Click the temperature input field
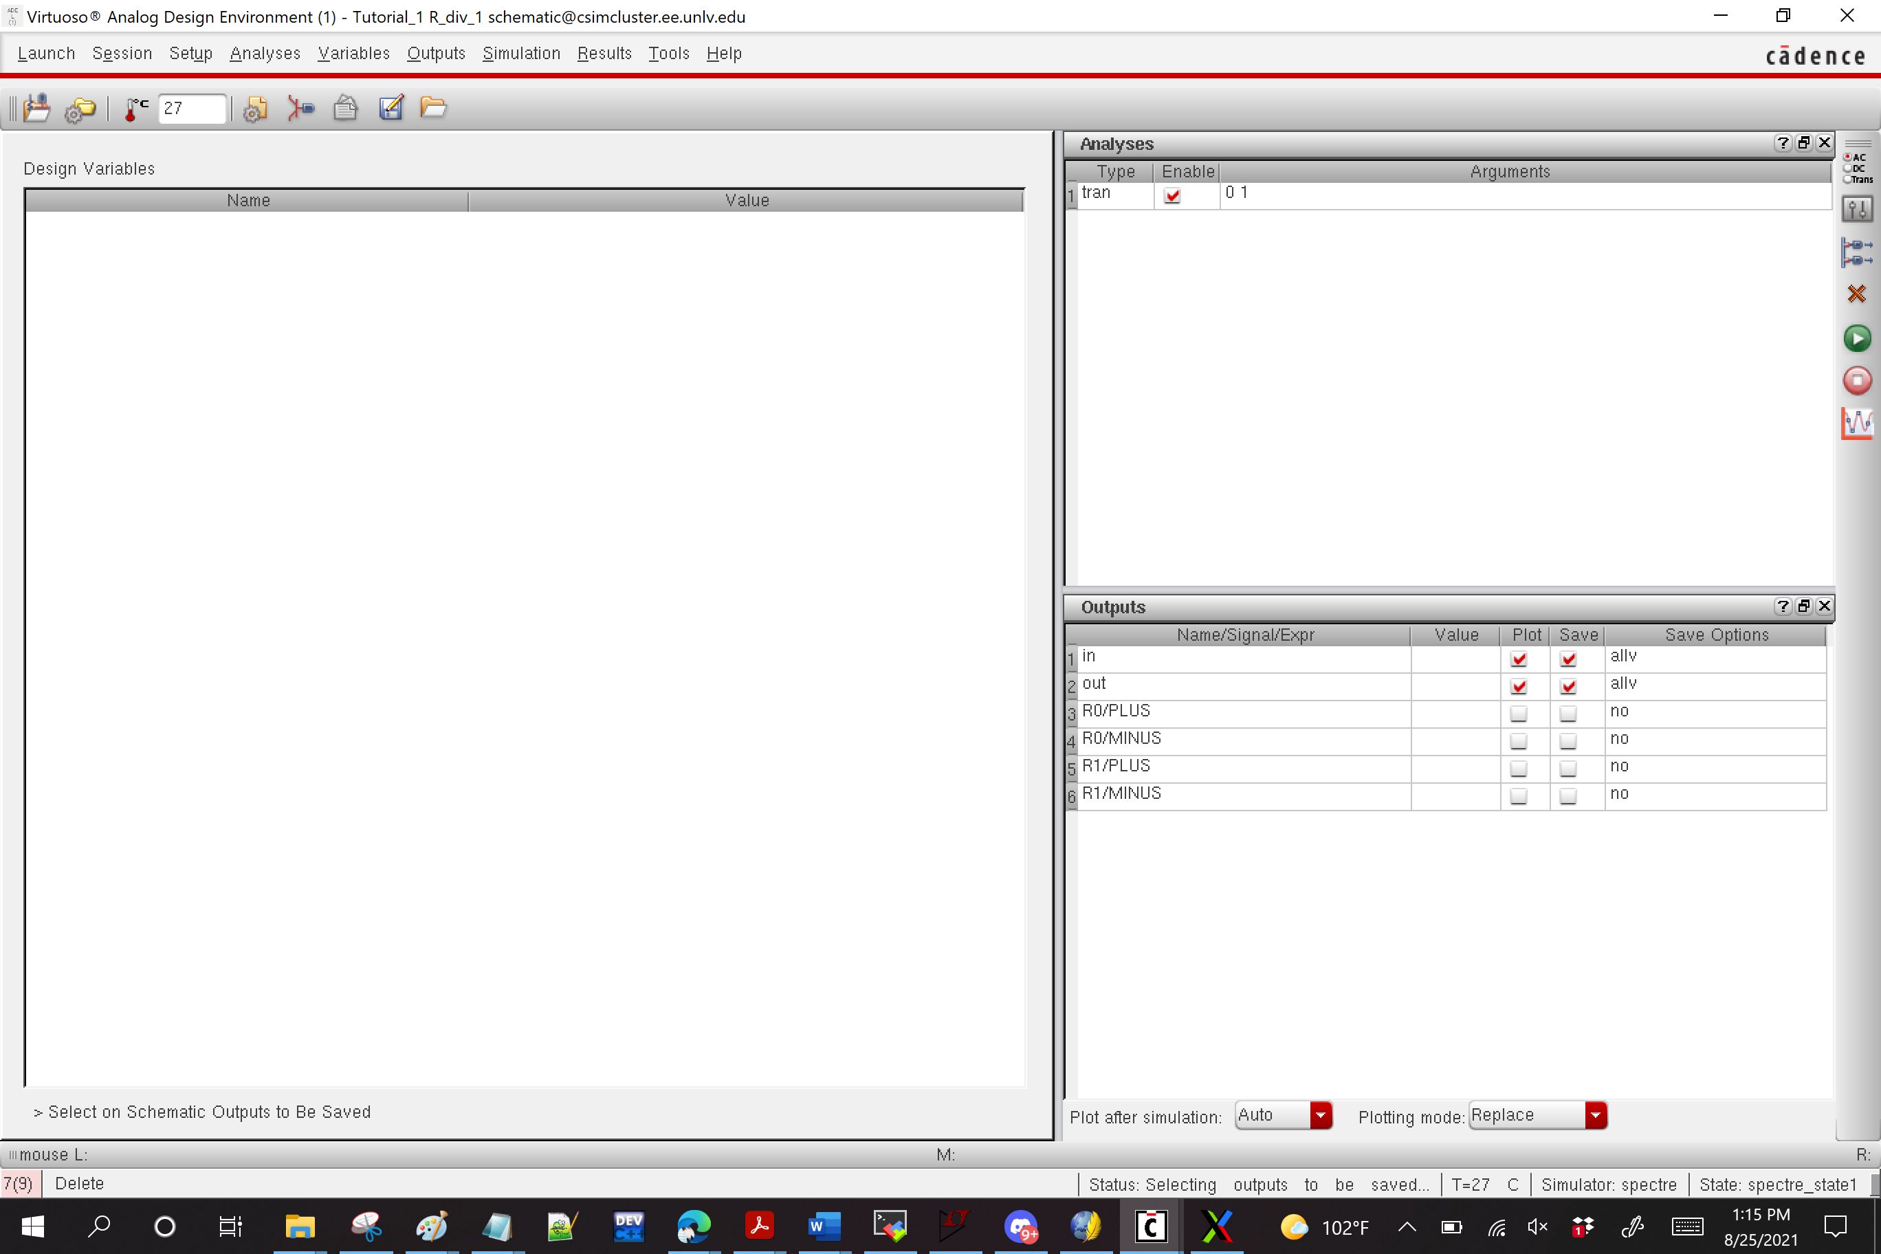The width and height of the screenshot is (1881, 1254). tap(192, 109)
